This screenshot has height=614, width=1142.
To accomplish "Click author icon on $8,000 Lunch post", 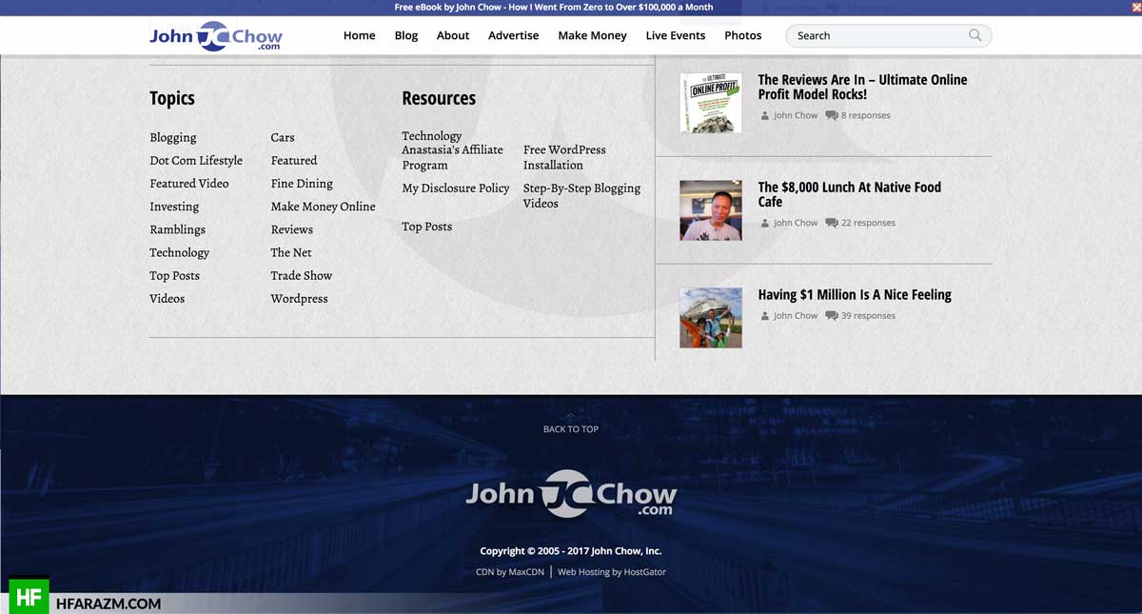I will [764, 223].
